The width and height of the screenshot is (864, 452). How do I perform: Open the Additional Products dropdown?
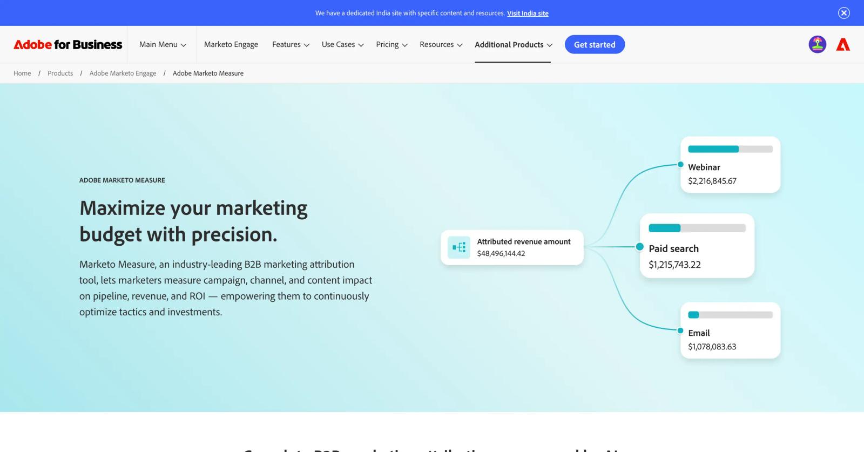tap(514, 44)
